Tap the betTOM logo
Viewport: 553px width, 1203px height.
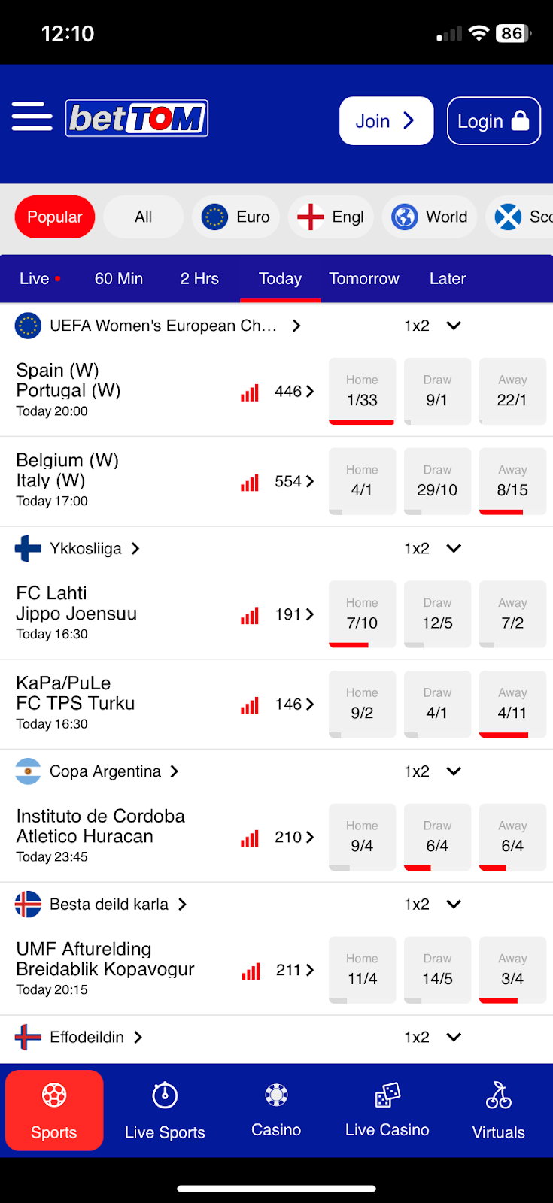tap(137, 118)
